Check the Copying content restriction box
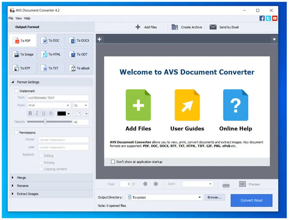The image size is (289, 220). [41, 169]
